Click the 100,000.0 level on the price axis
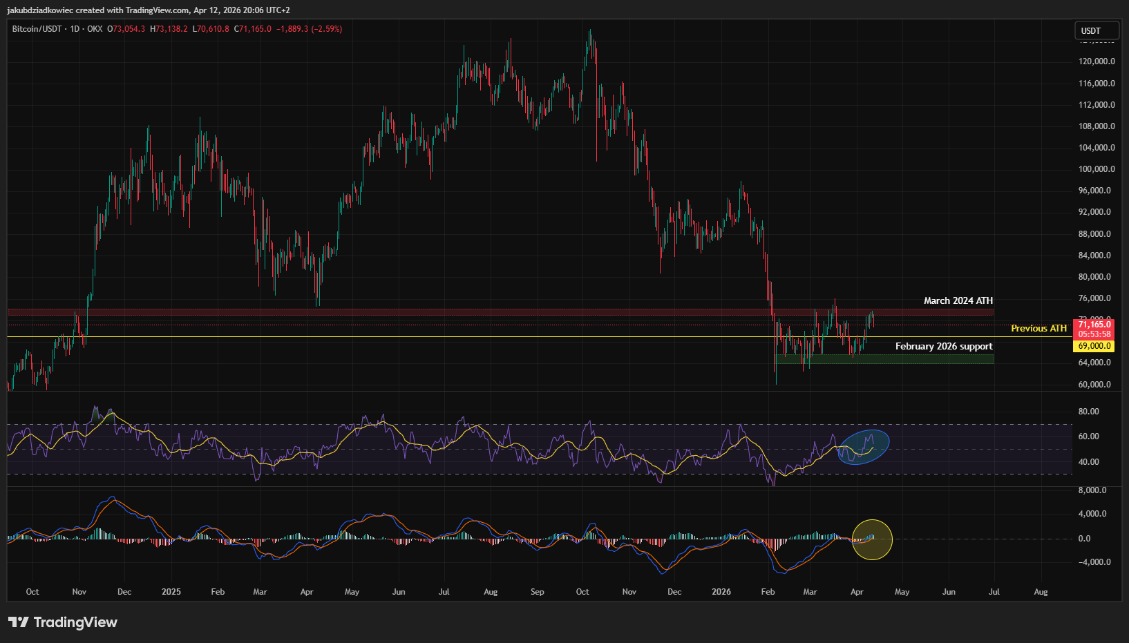This screenshot has height=643, width=1129. tap(1097, 169)
